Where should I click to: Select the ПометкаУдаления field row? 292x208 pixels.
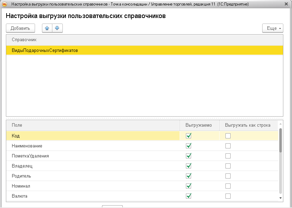coord(142,156)
